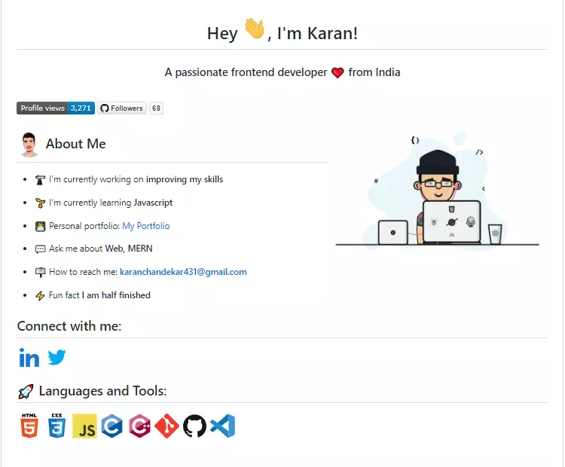Click the karanchandekar431@gmail.com email link

click(x=183, y=272)
